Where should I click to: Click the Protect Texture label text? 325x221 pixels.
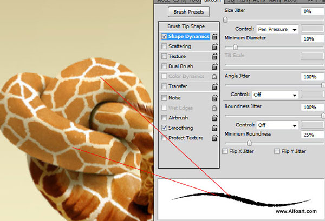[186, 138]
